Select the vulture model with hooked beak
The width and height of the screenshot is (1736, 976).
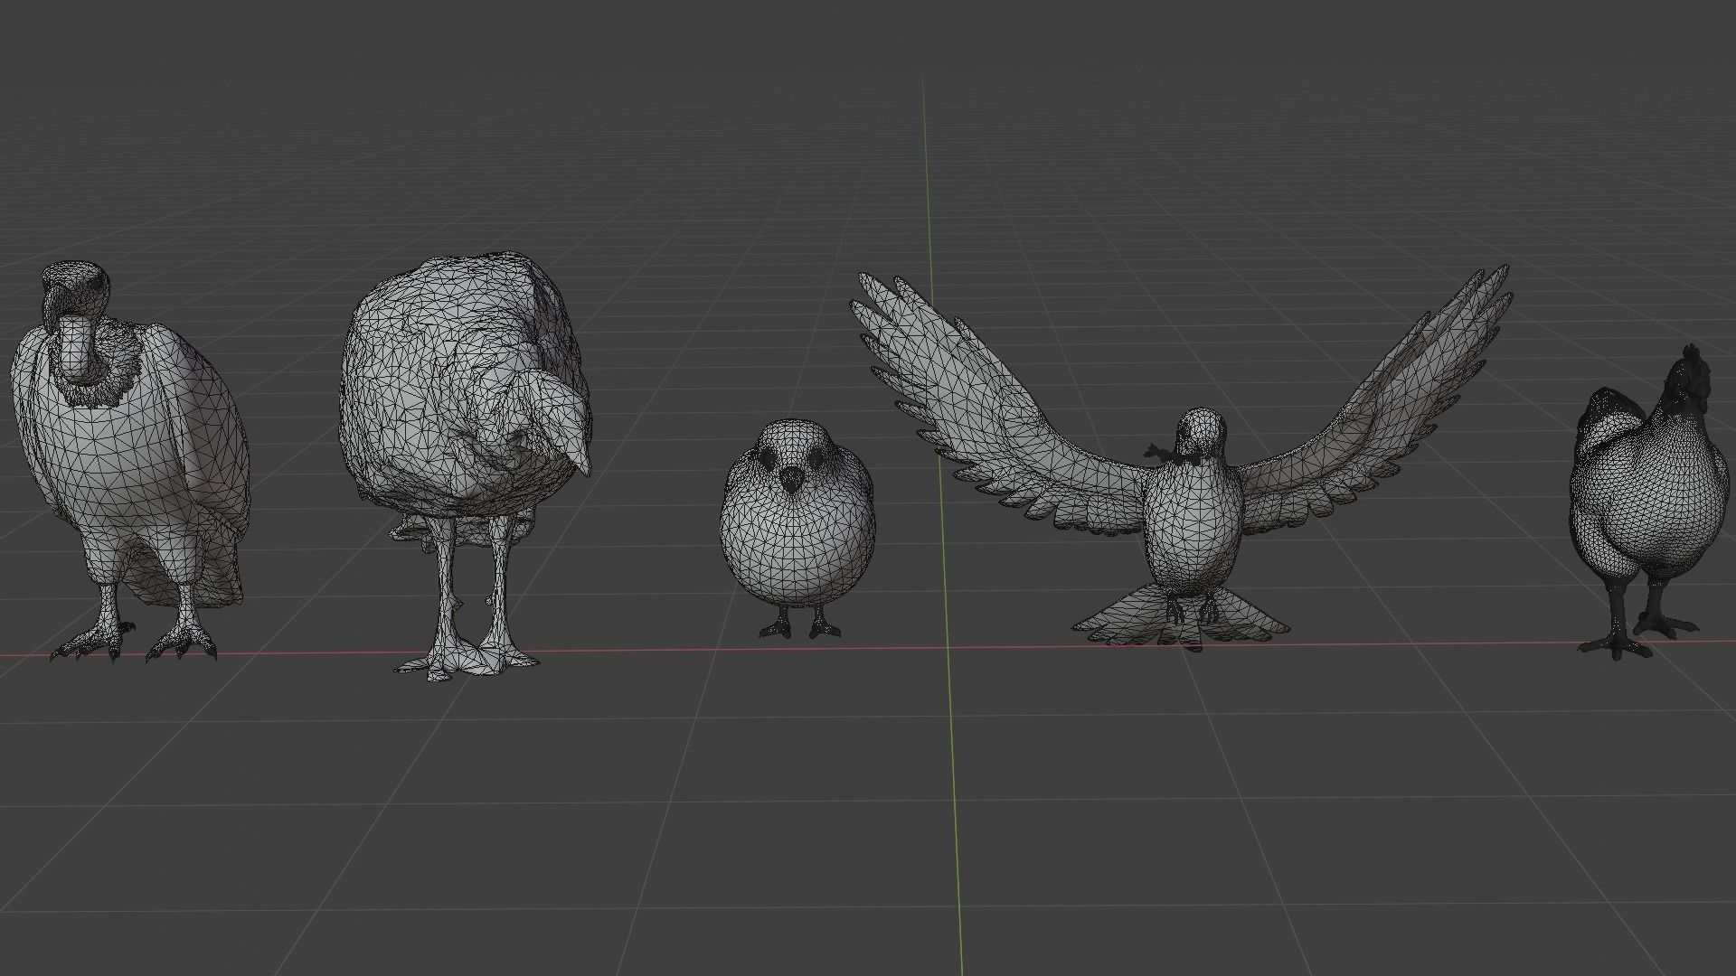tap(130, 462)
